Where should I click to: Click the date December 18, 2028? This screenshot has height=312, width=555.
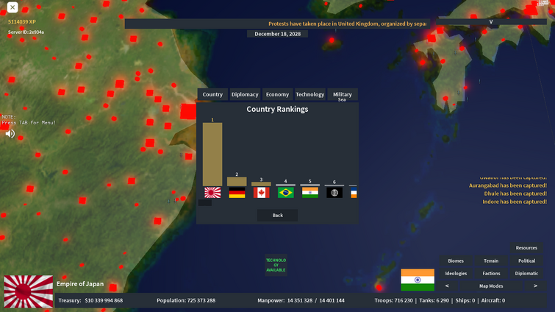[x=278, y=34]
